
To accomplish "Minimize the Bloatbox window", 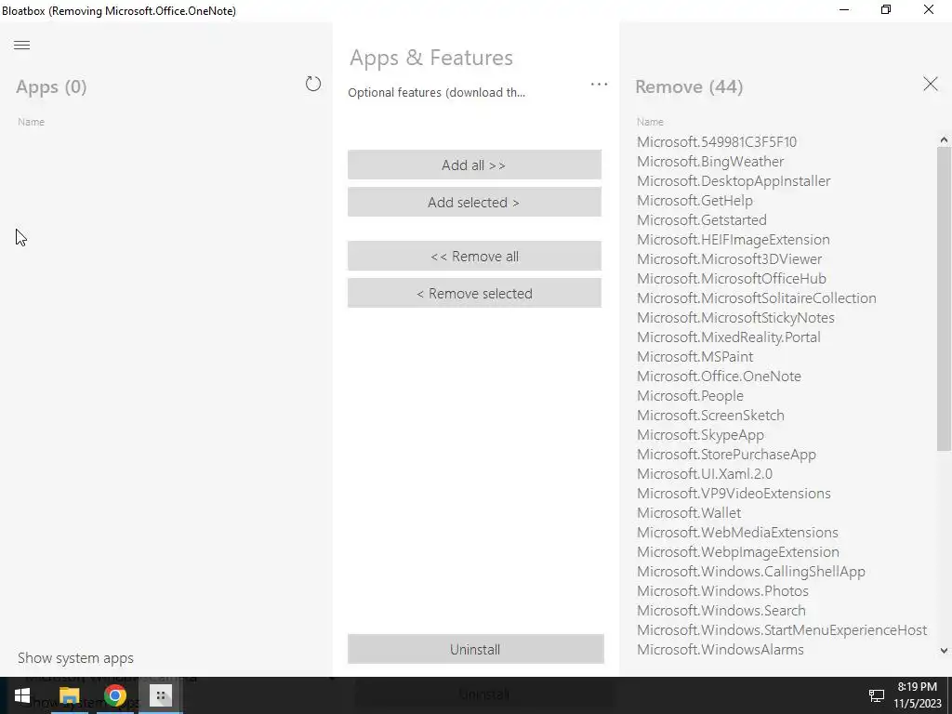I will click(844, 9).
